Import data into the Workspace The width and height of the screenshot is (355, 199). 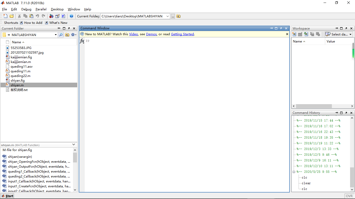click(306, 34)
